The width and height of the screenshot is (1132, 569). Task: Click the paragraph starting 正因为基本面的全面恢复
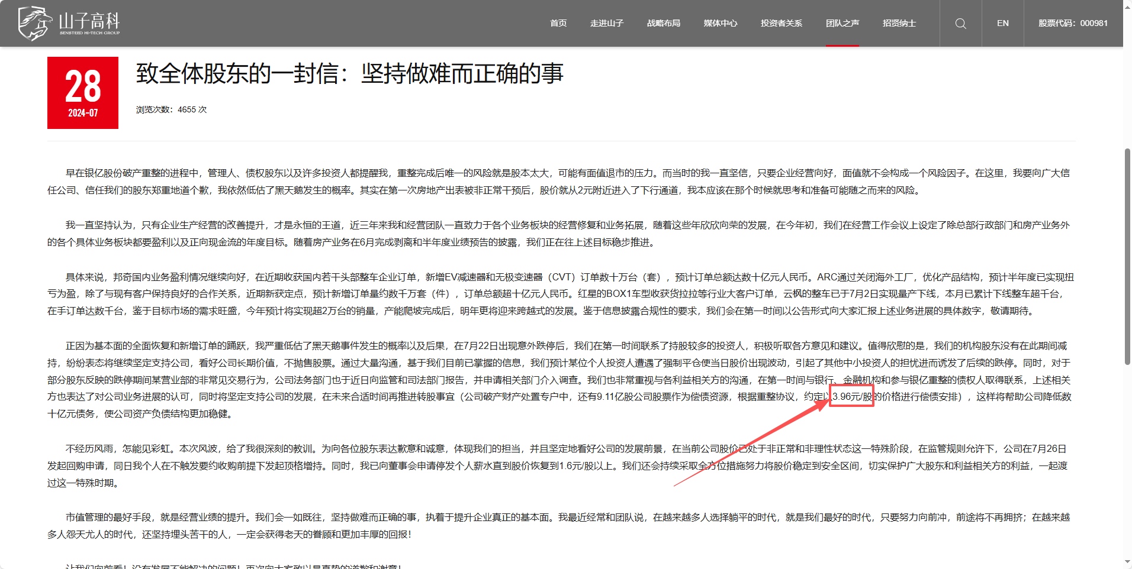coord(559,380)
